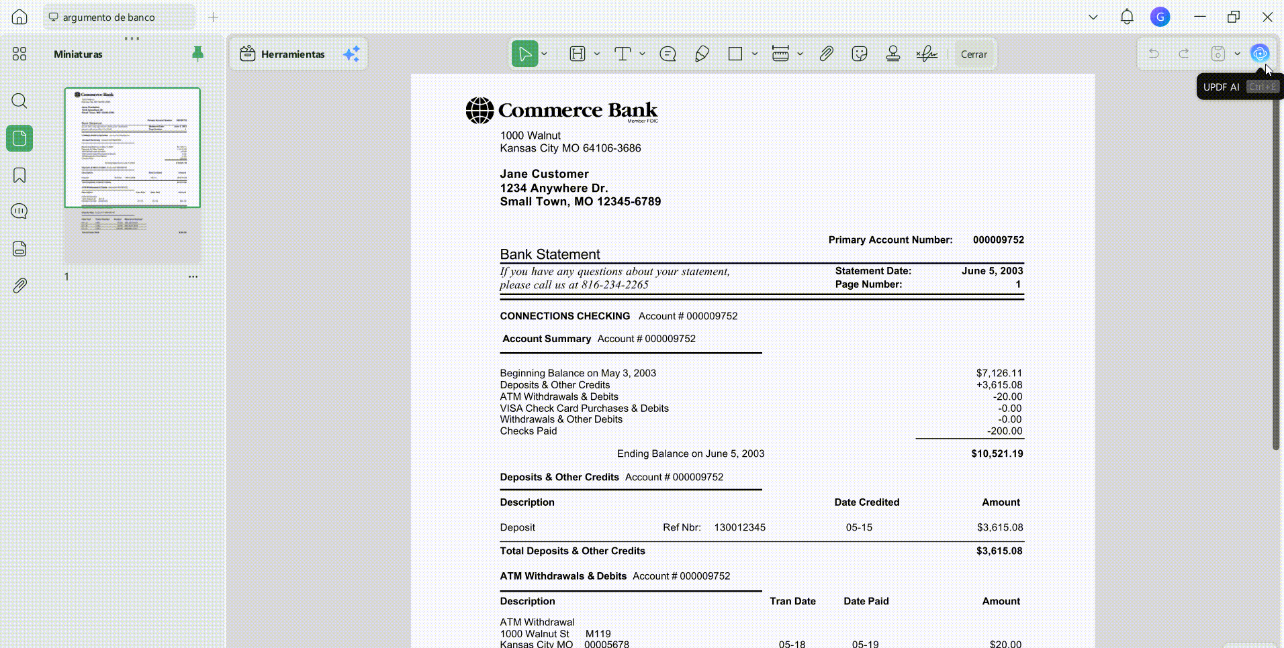Open the page 1 thumbnail options ellipsis
This screenshot has height=648, width=1284.
coord(193,276)
